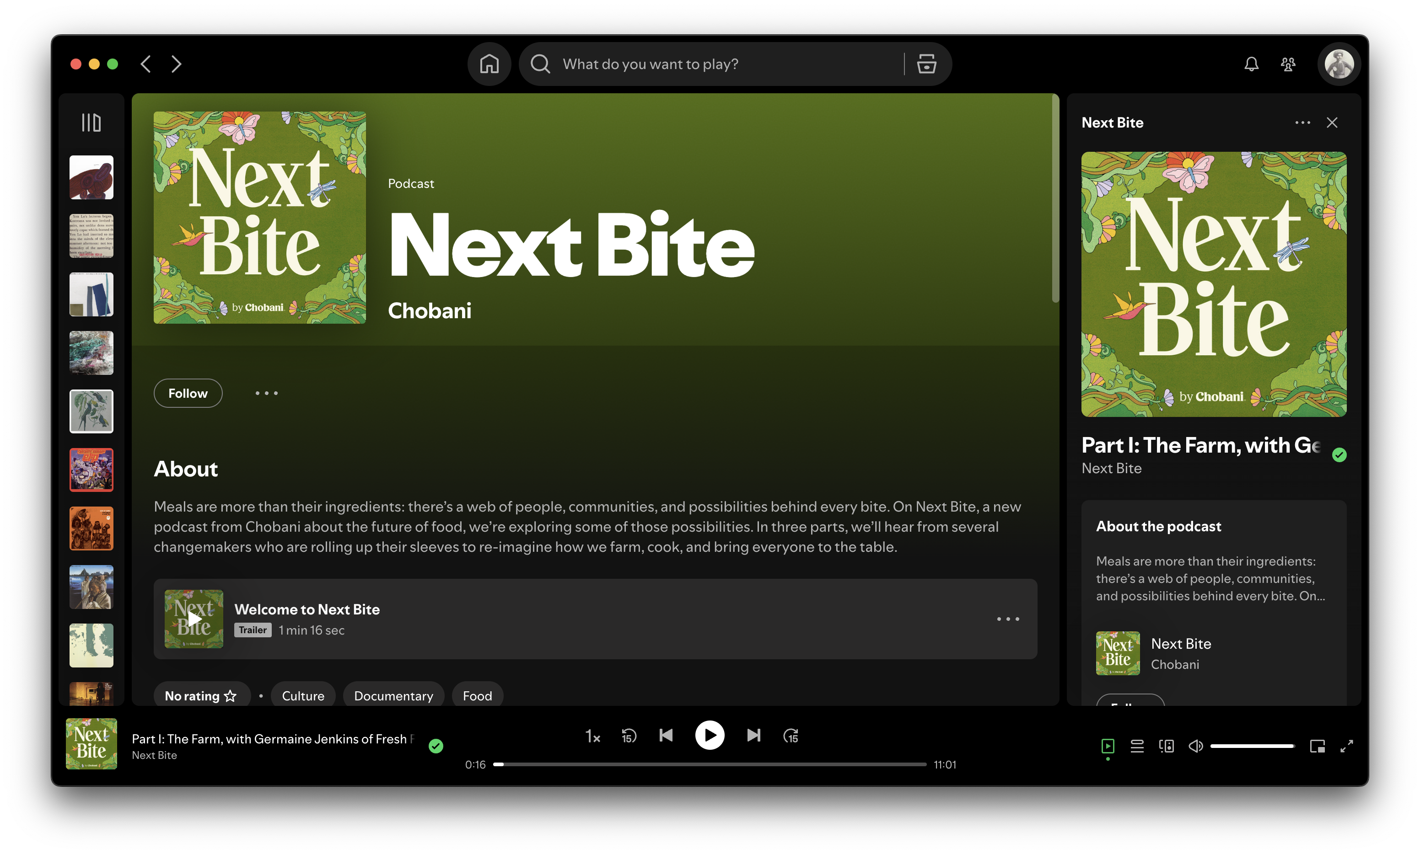Open Friend Activity icon
This screenshot has width=1420, height=854.
tap(1287, 64)
